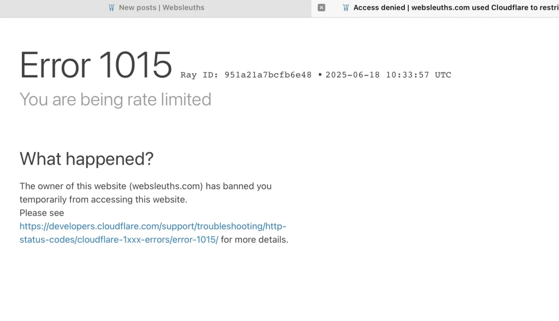Click link line ending in error-1015/
The image size is (559, 321).
(118, 240)
